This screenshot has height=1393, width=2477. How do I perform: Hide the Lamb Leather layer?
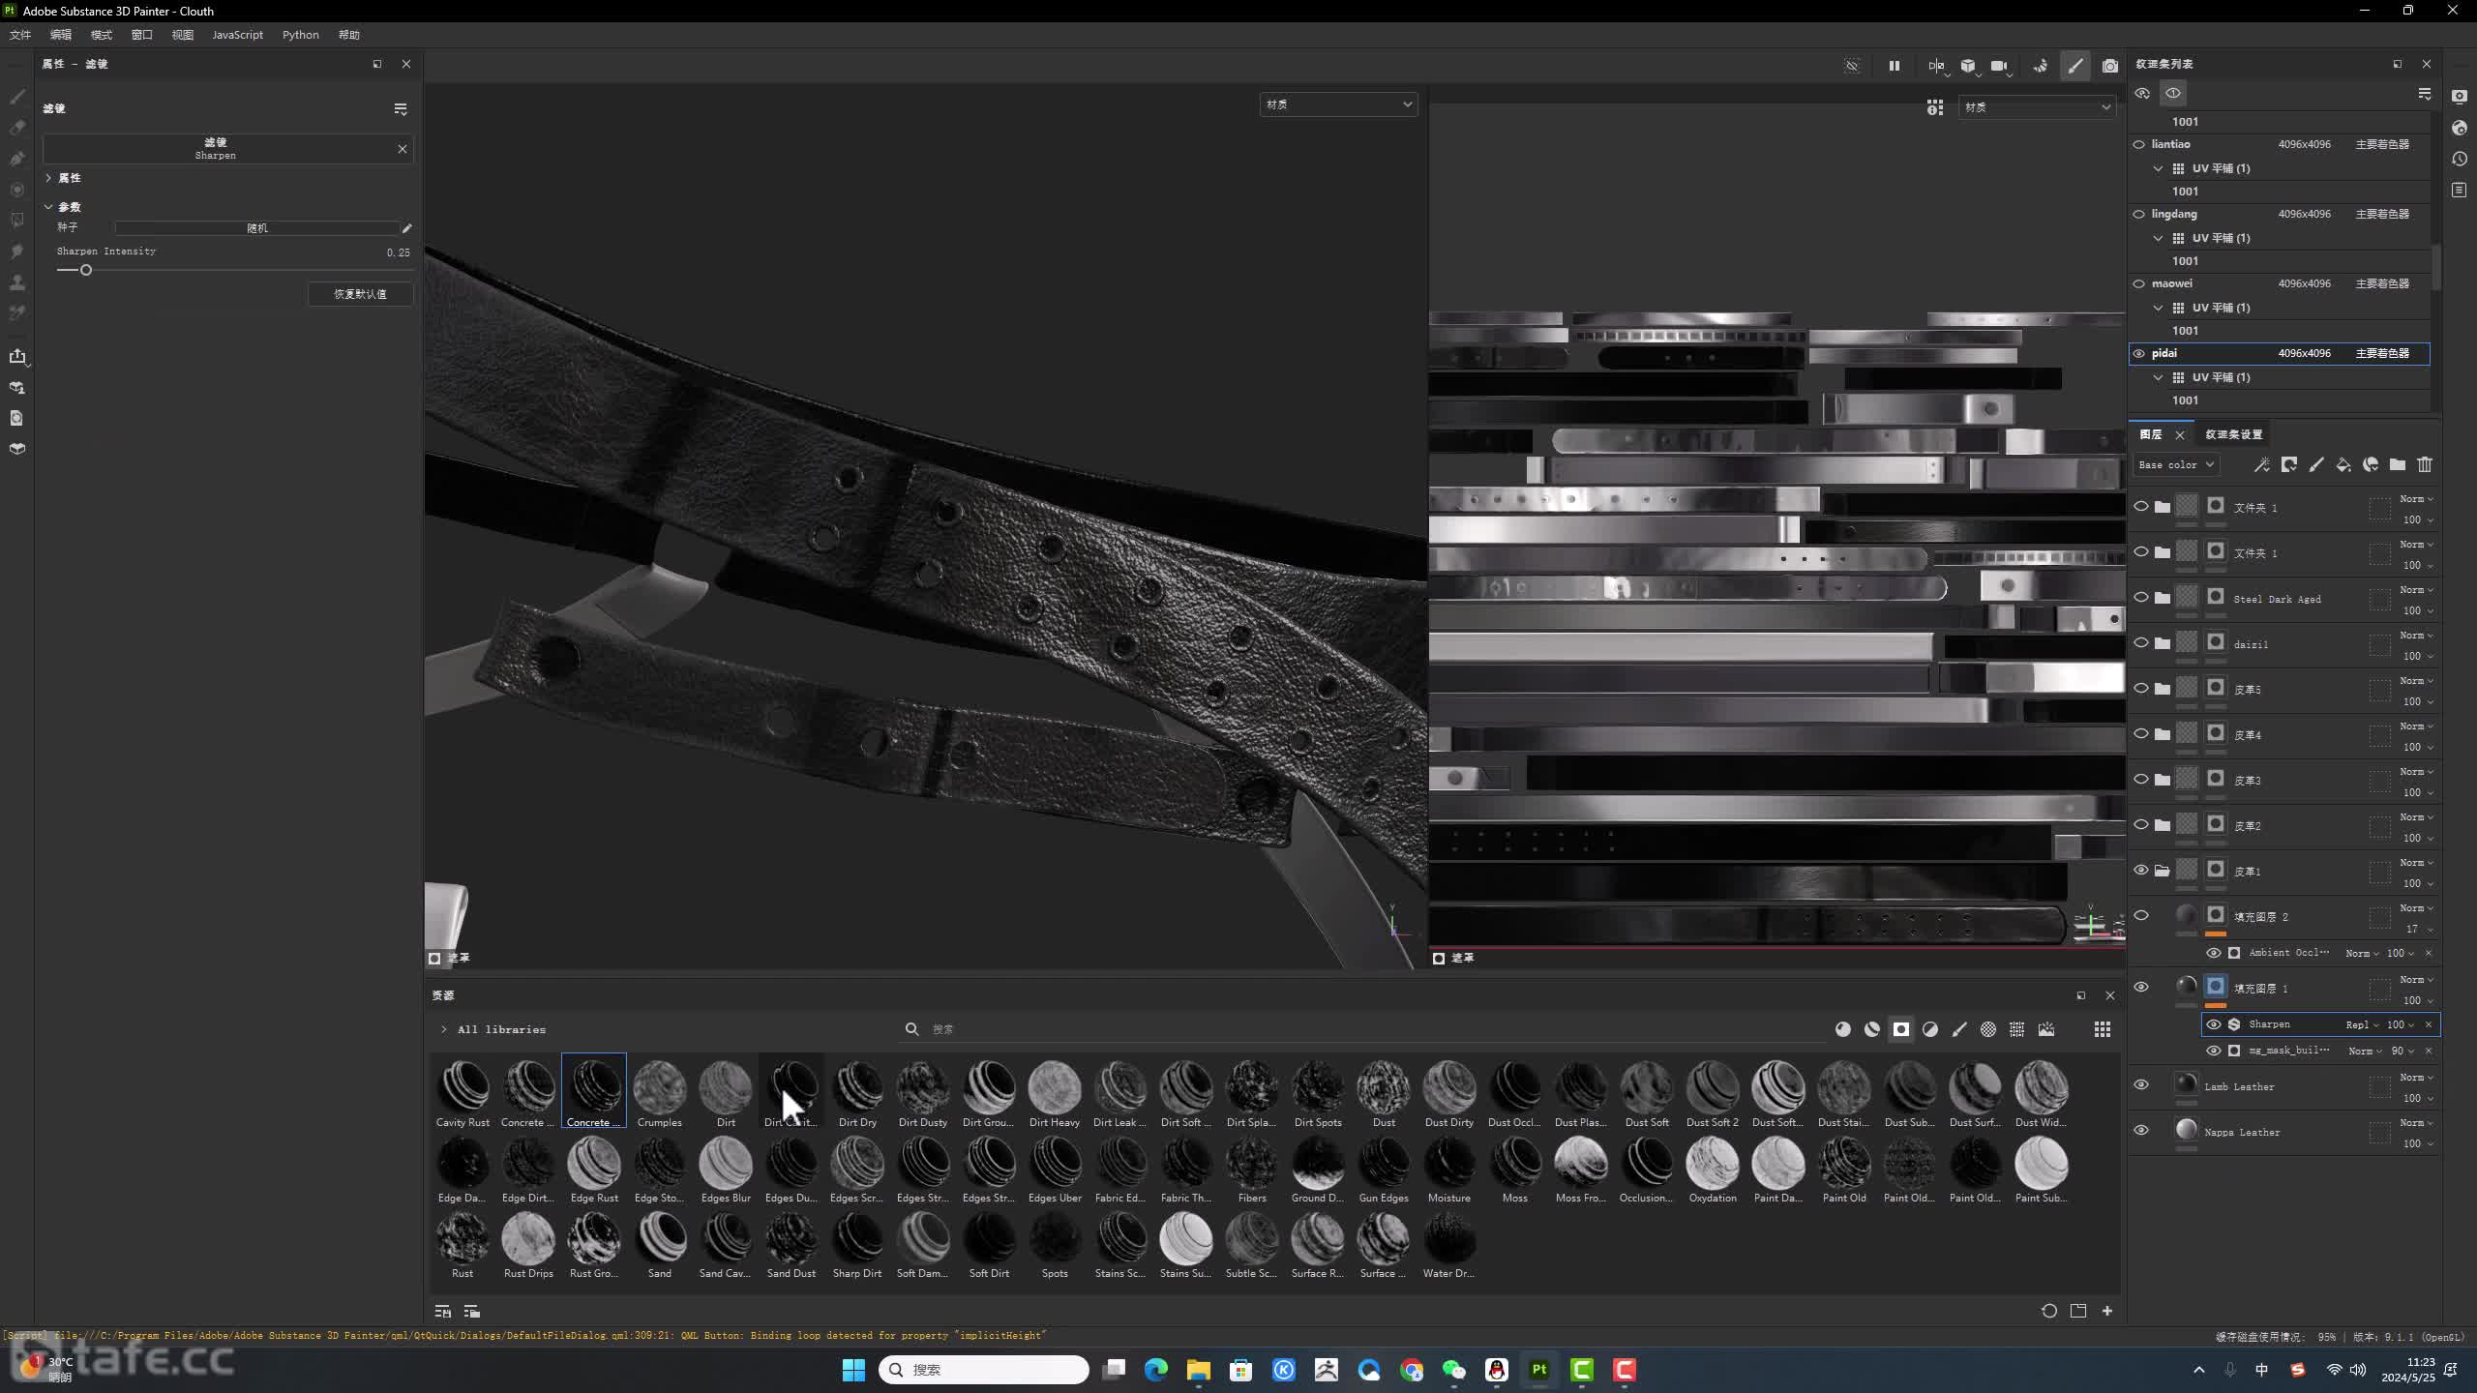pos(2140,1084)
